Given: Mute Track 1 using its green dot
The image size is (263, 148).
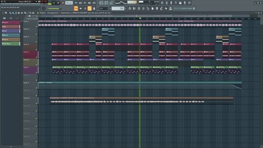Looking at the screenshot, I should [37, 26].
